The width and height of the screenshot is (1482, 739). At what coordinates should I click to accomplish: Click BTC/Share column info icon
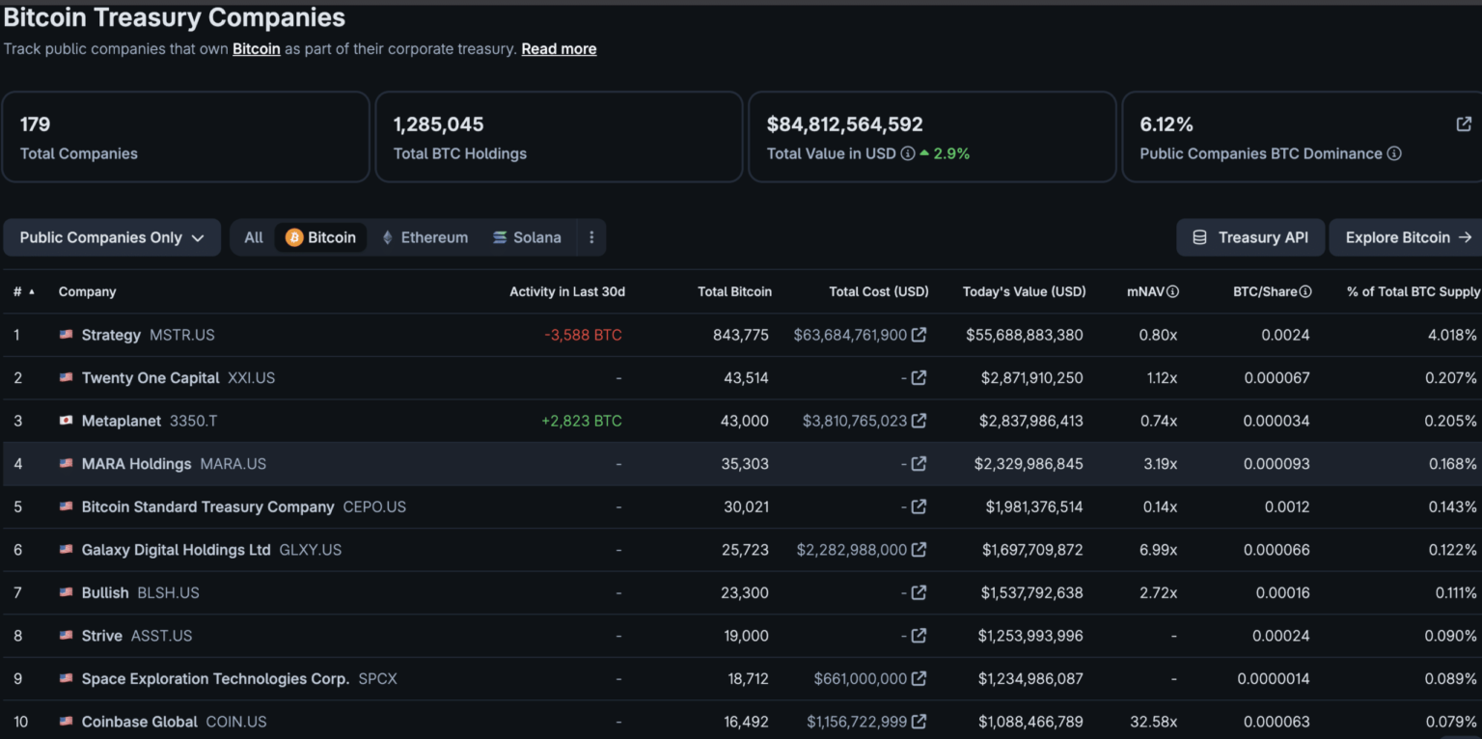point(1304,291)
